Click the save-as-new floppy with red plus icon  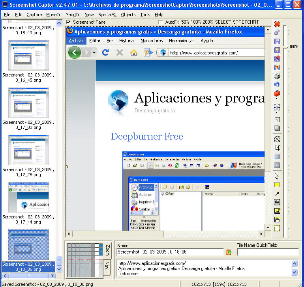[x=277, y=58]
